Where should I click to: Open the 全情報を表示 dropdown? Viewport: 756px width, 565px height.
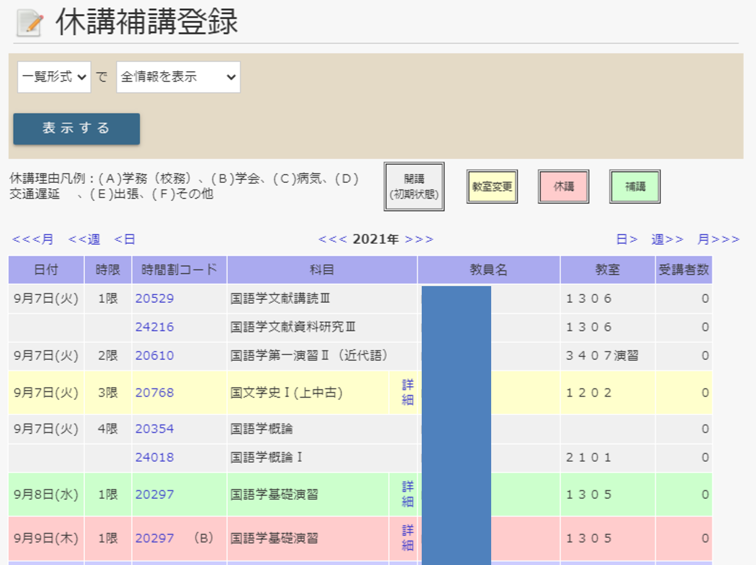[x=178, y=77]
